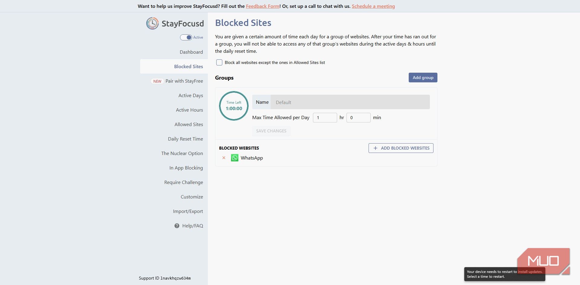Check Block all websites except allowed
The width and height of the screenshot is (580, 285).
[x=219, y=62]
